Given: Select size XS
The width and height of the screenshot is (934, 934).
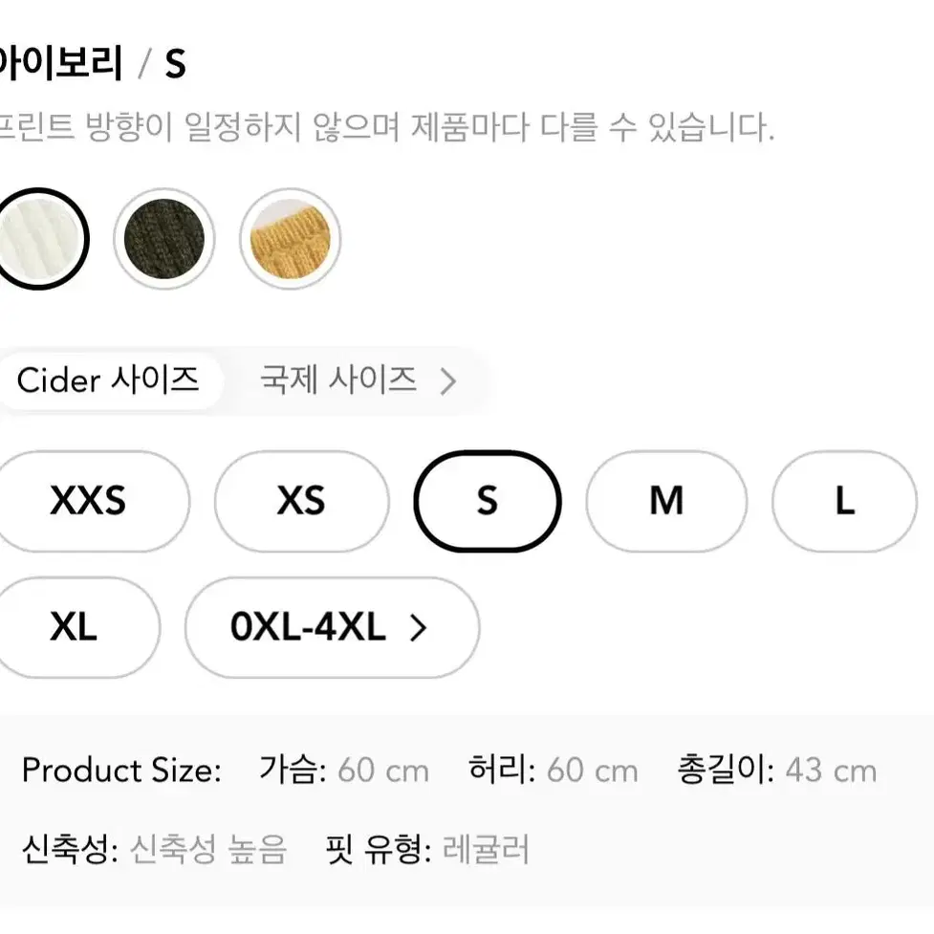Looking at the screenshot, I should tap(301, 501).
